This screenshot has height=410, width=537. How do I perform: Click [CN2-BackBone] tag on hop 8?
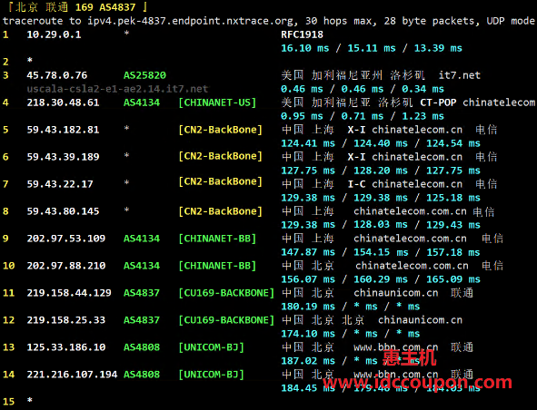[220, 211]
